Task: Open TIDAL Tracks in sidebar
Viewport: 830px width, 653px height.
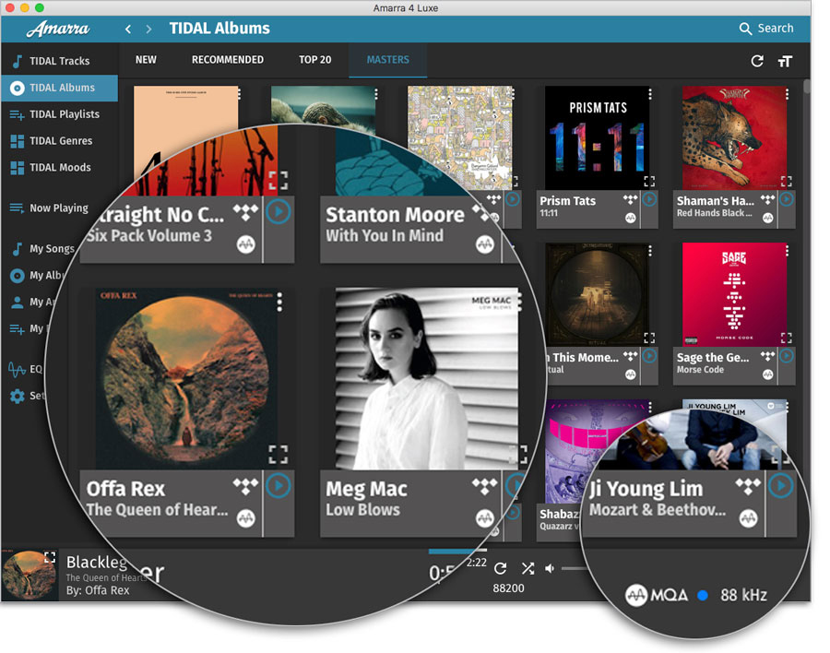Action: pos(59,61)
